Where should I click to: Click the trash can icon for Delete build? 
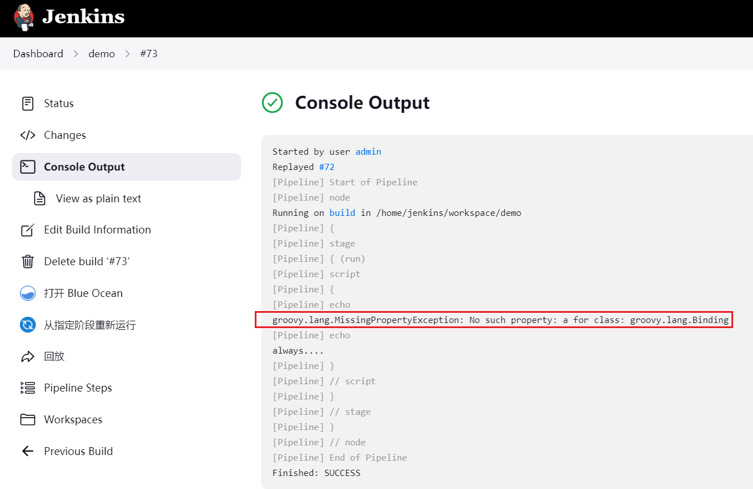(27, 261)
